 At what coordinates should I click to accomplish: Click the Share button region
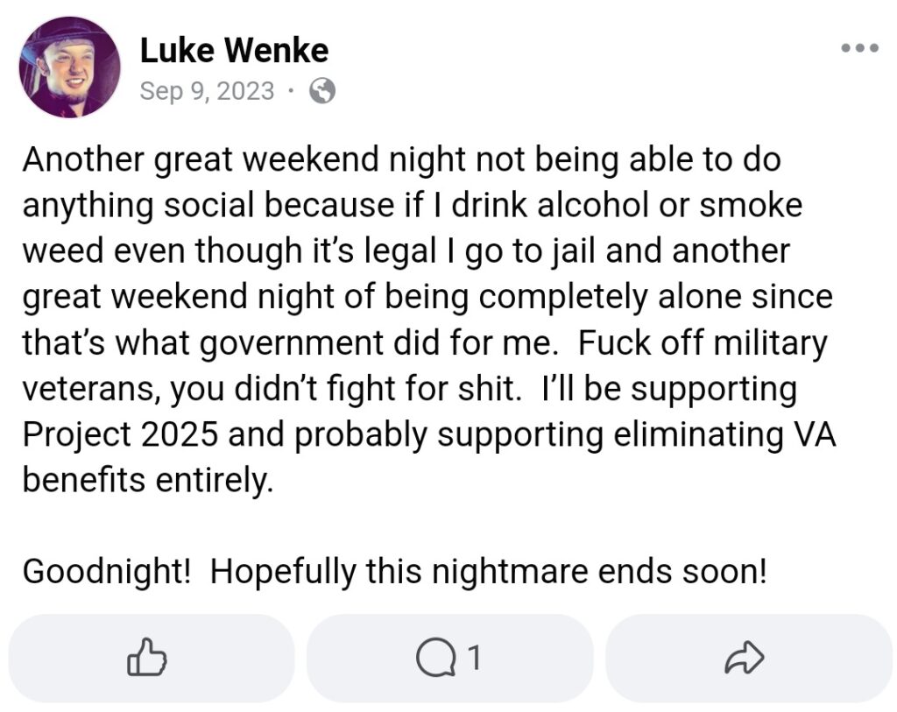(745, 658)
